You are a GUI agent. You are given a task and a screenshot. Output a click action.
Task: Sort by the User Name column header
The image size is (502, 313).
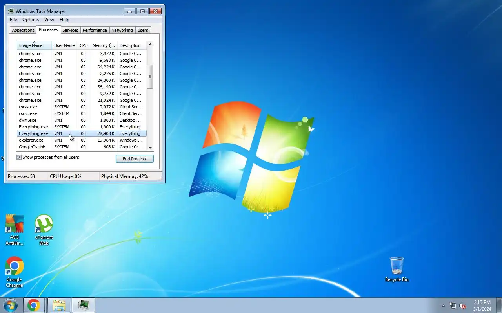coord(64,45)
